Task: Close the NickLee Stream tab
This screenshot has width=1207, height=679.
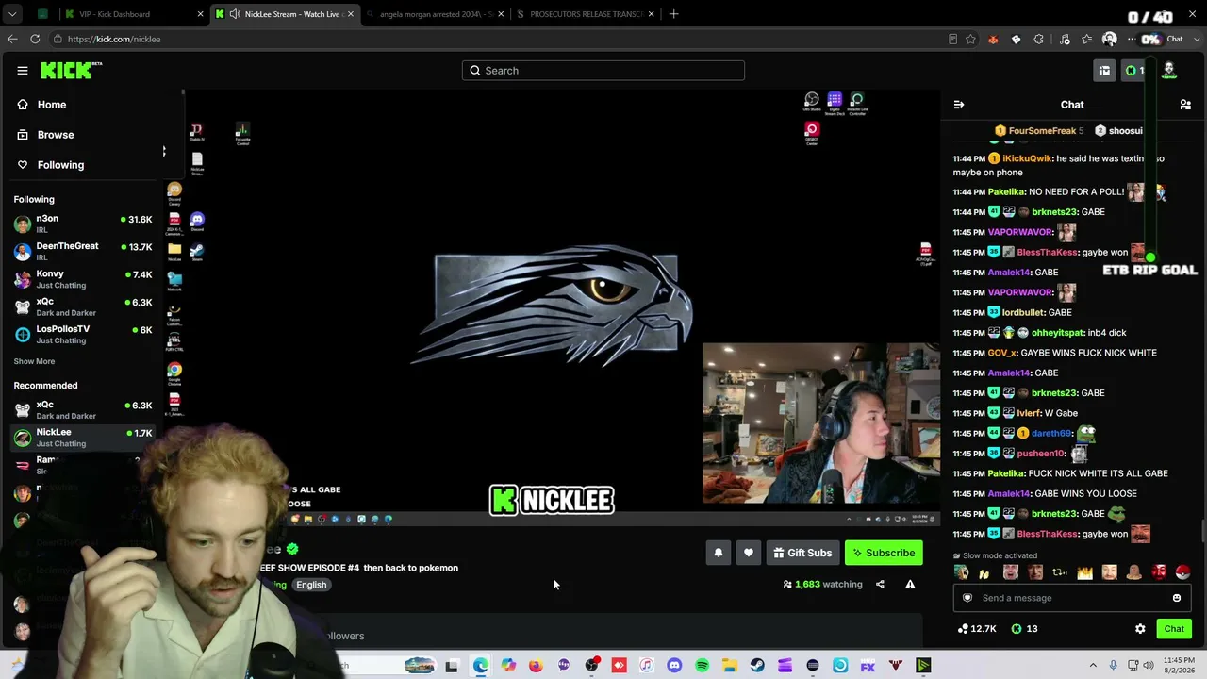Action: tap(350, 14)
